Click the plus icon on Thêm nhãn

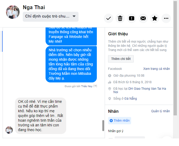111,121
